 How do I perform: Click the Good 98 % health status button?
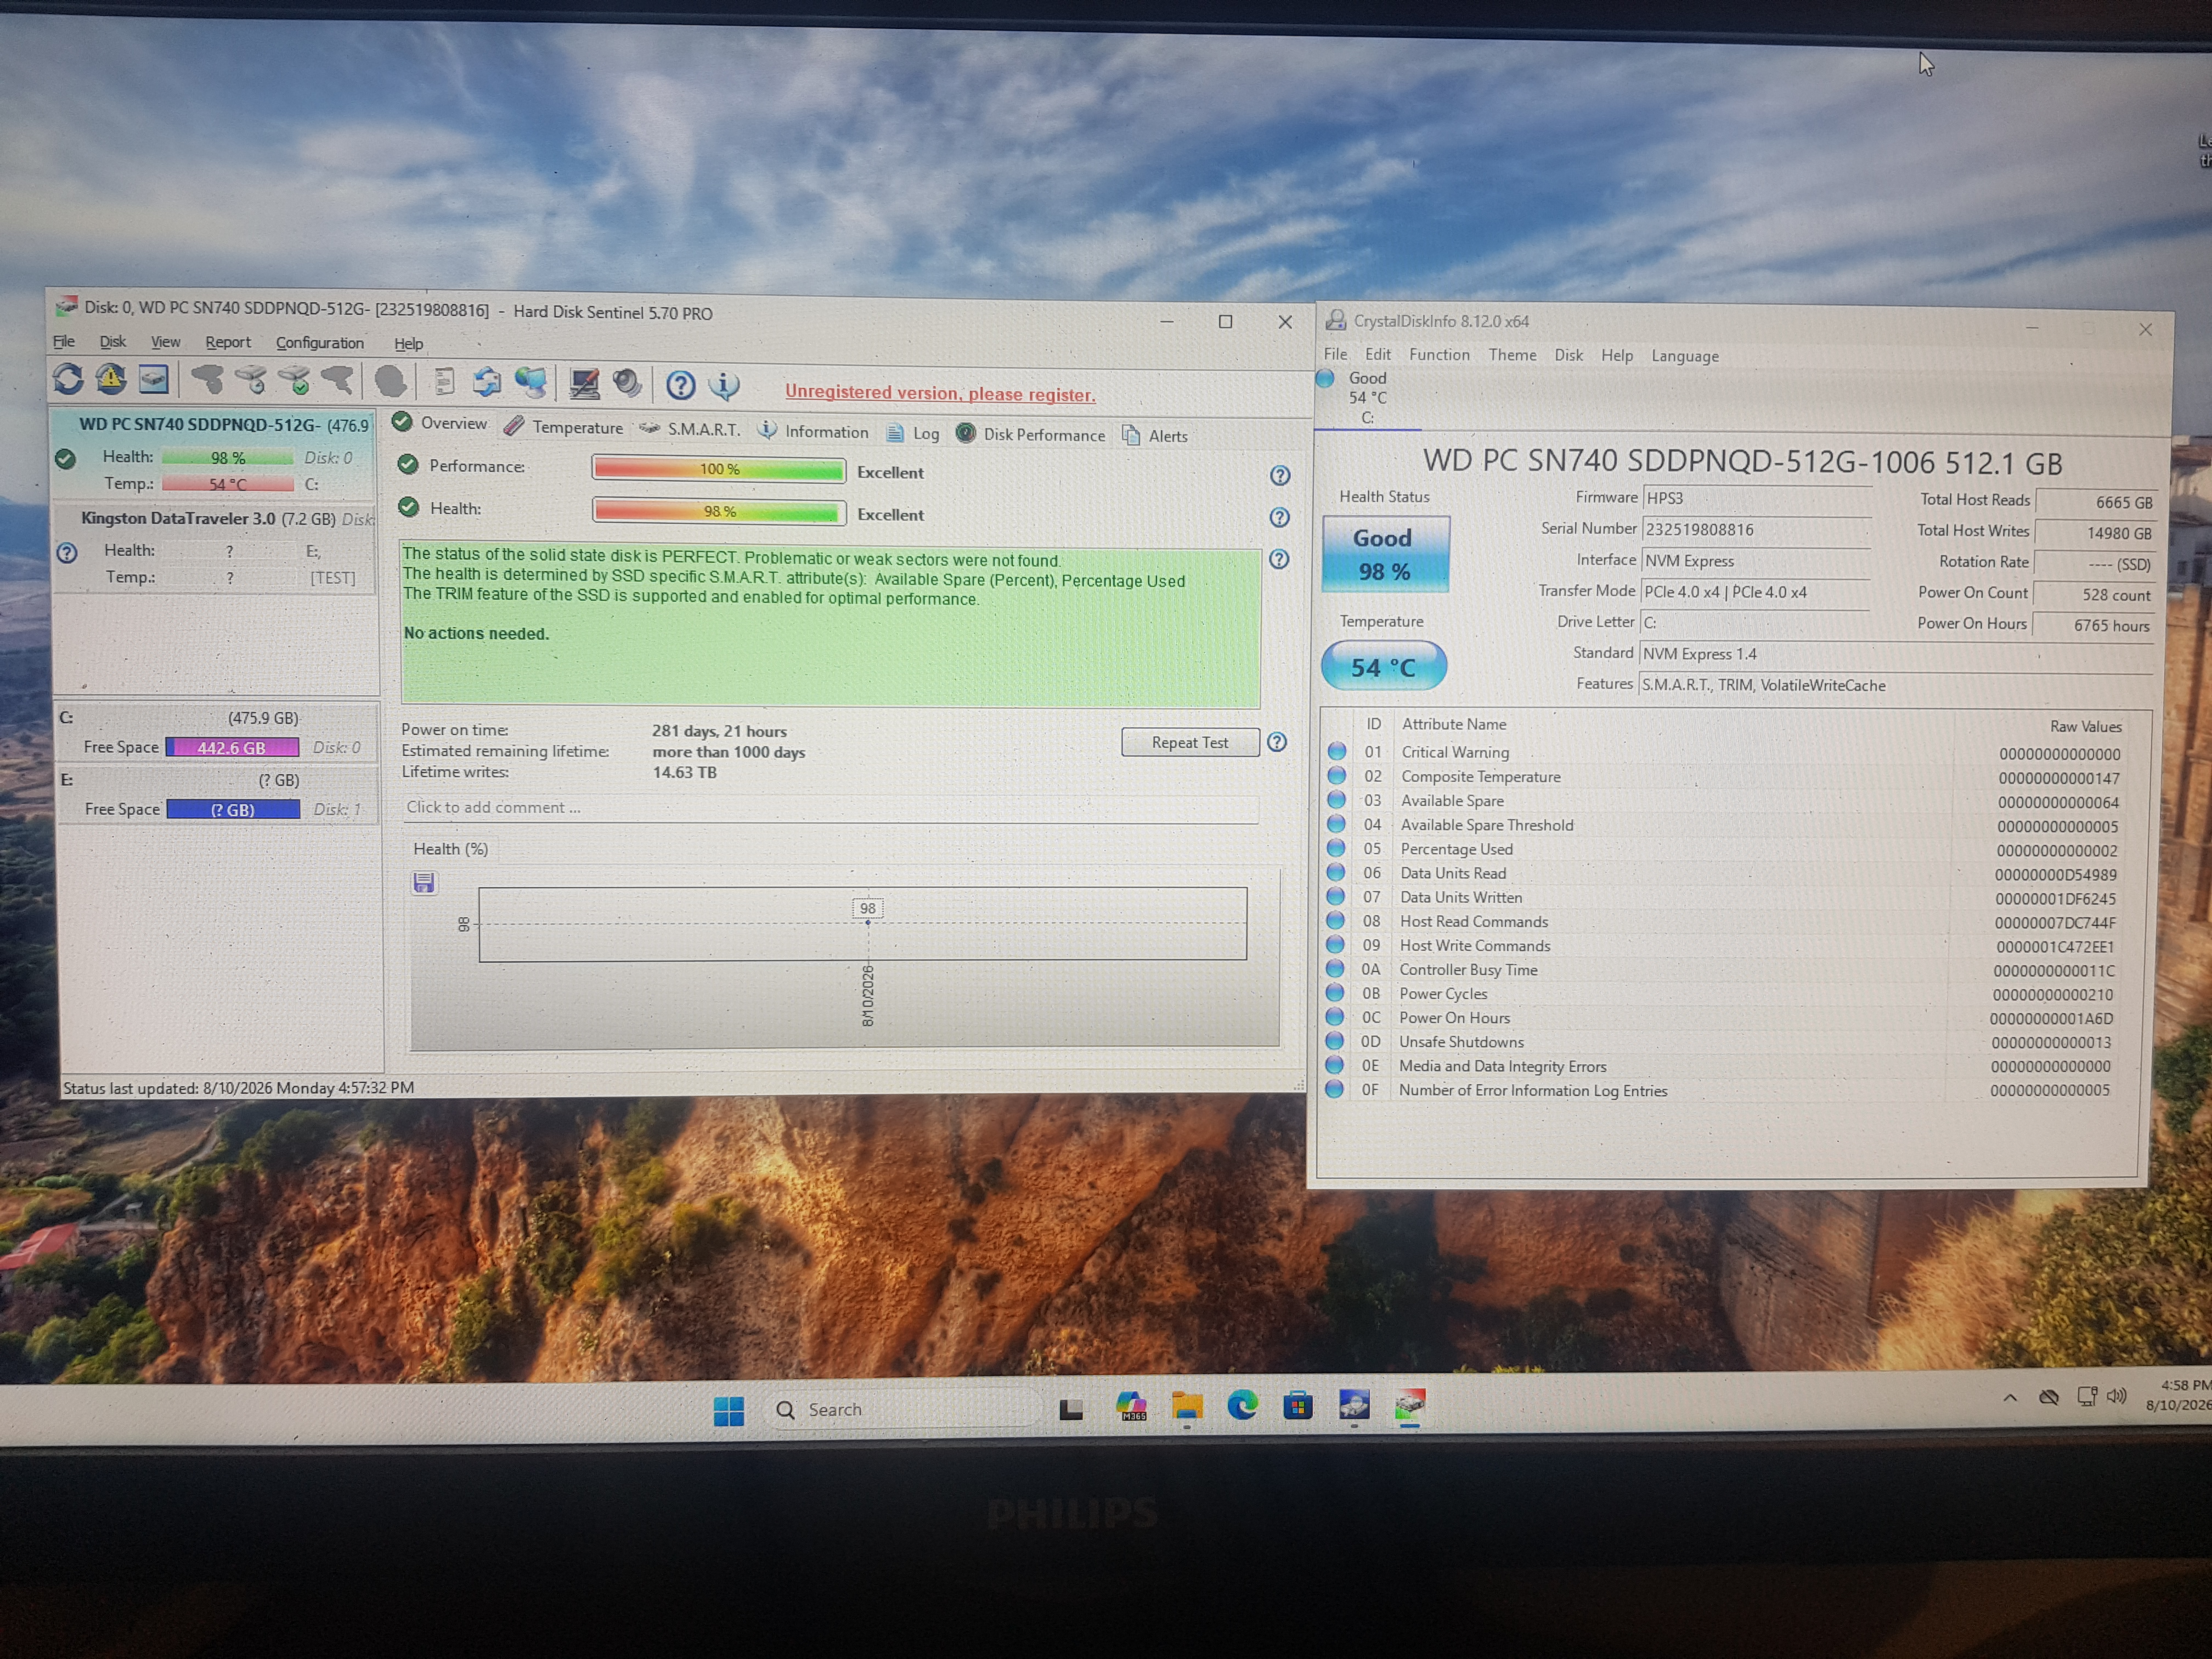point(1385,554)
